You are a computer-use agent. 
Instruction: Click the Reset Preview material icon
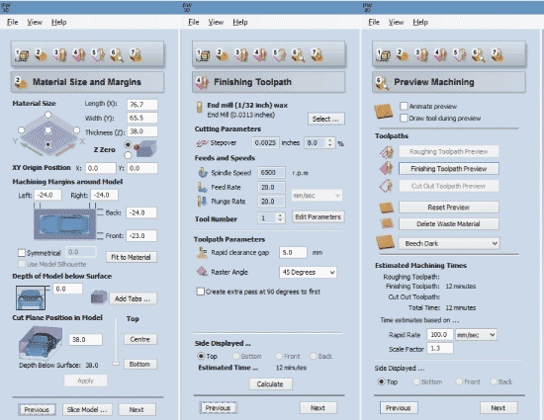coord(386,208)
